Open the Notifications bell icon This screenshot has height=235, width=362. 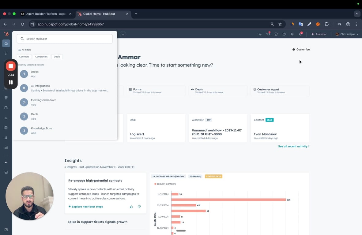pos(300,34)
